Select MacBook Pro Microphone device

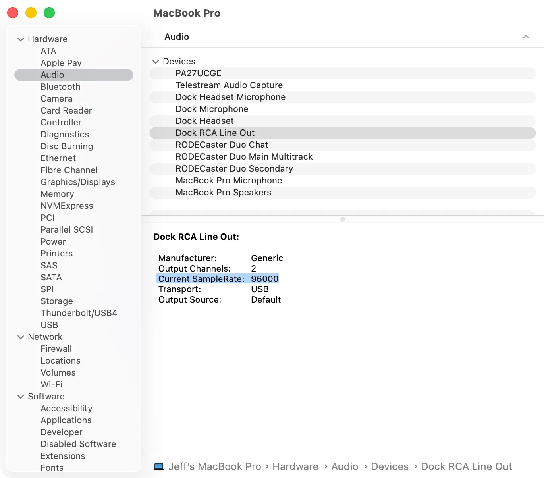tap(343, 181)
